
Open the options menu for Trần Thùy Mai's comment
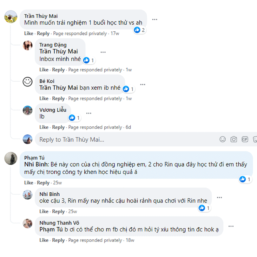(155, 19)
